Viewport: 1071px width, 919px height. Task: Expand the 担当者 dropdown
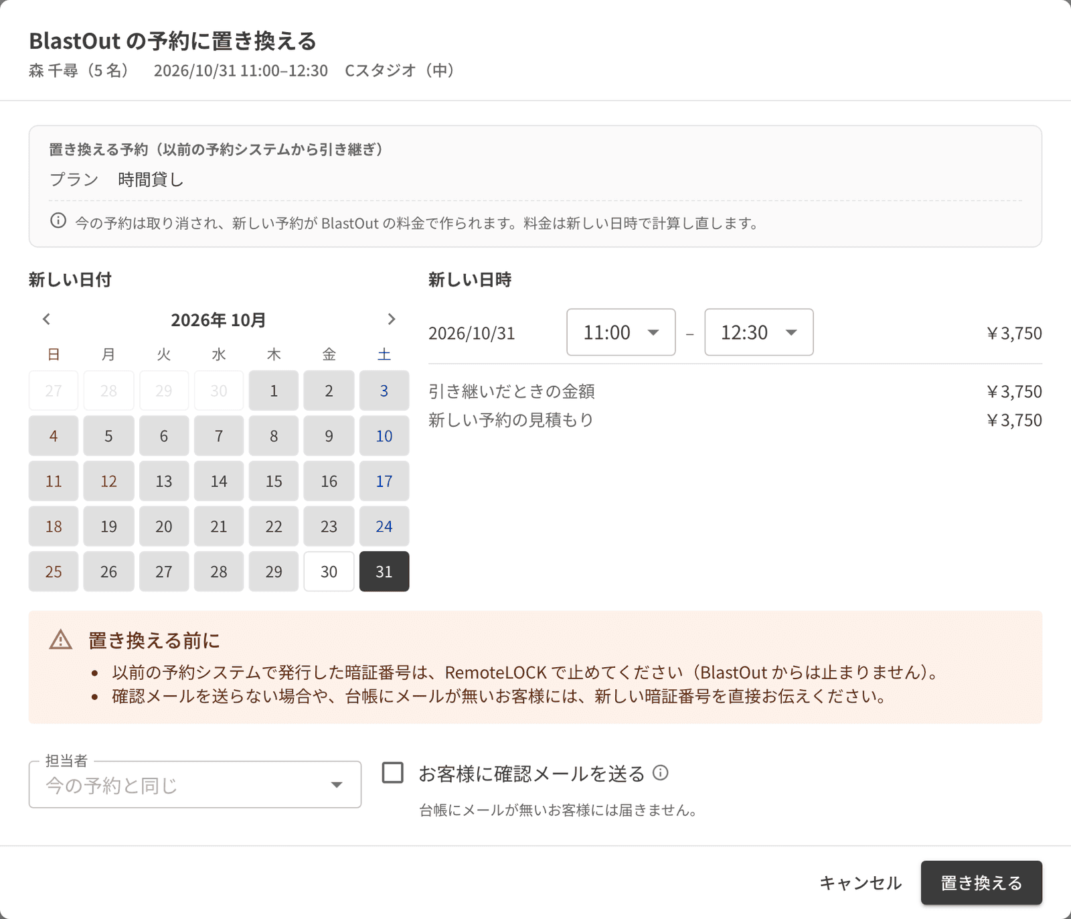195,784
